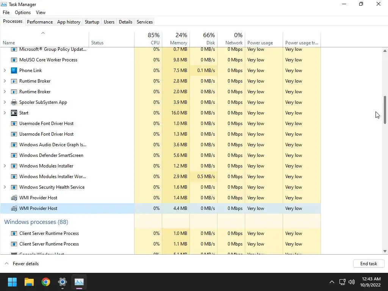Image resolution: width=388 pixels, height=291 pixels.
Task: Click the Phone Link app icon
Action: coord(14,70)
